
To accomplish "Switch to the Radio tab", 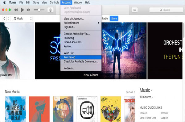I will (x=105, y=19).
